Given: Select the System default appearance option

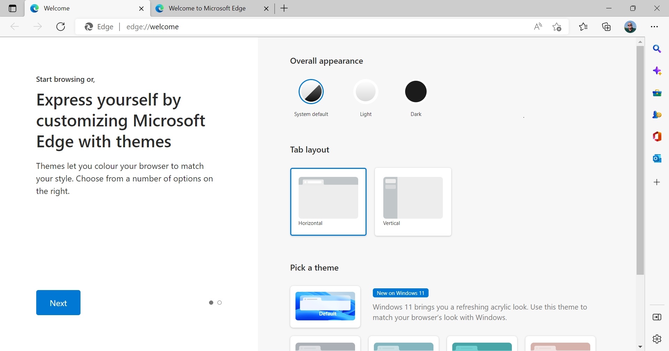Looking at the screenshot, I should click(x=311, y=92).
